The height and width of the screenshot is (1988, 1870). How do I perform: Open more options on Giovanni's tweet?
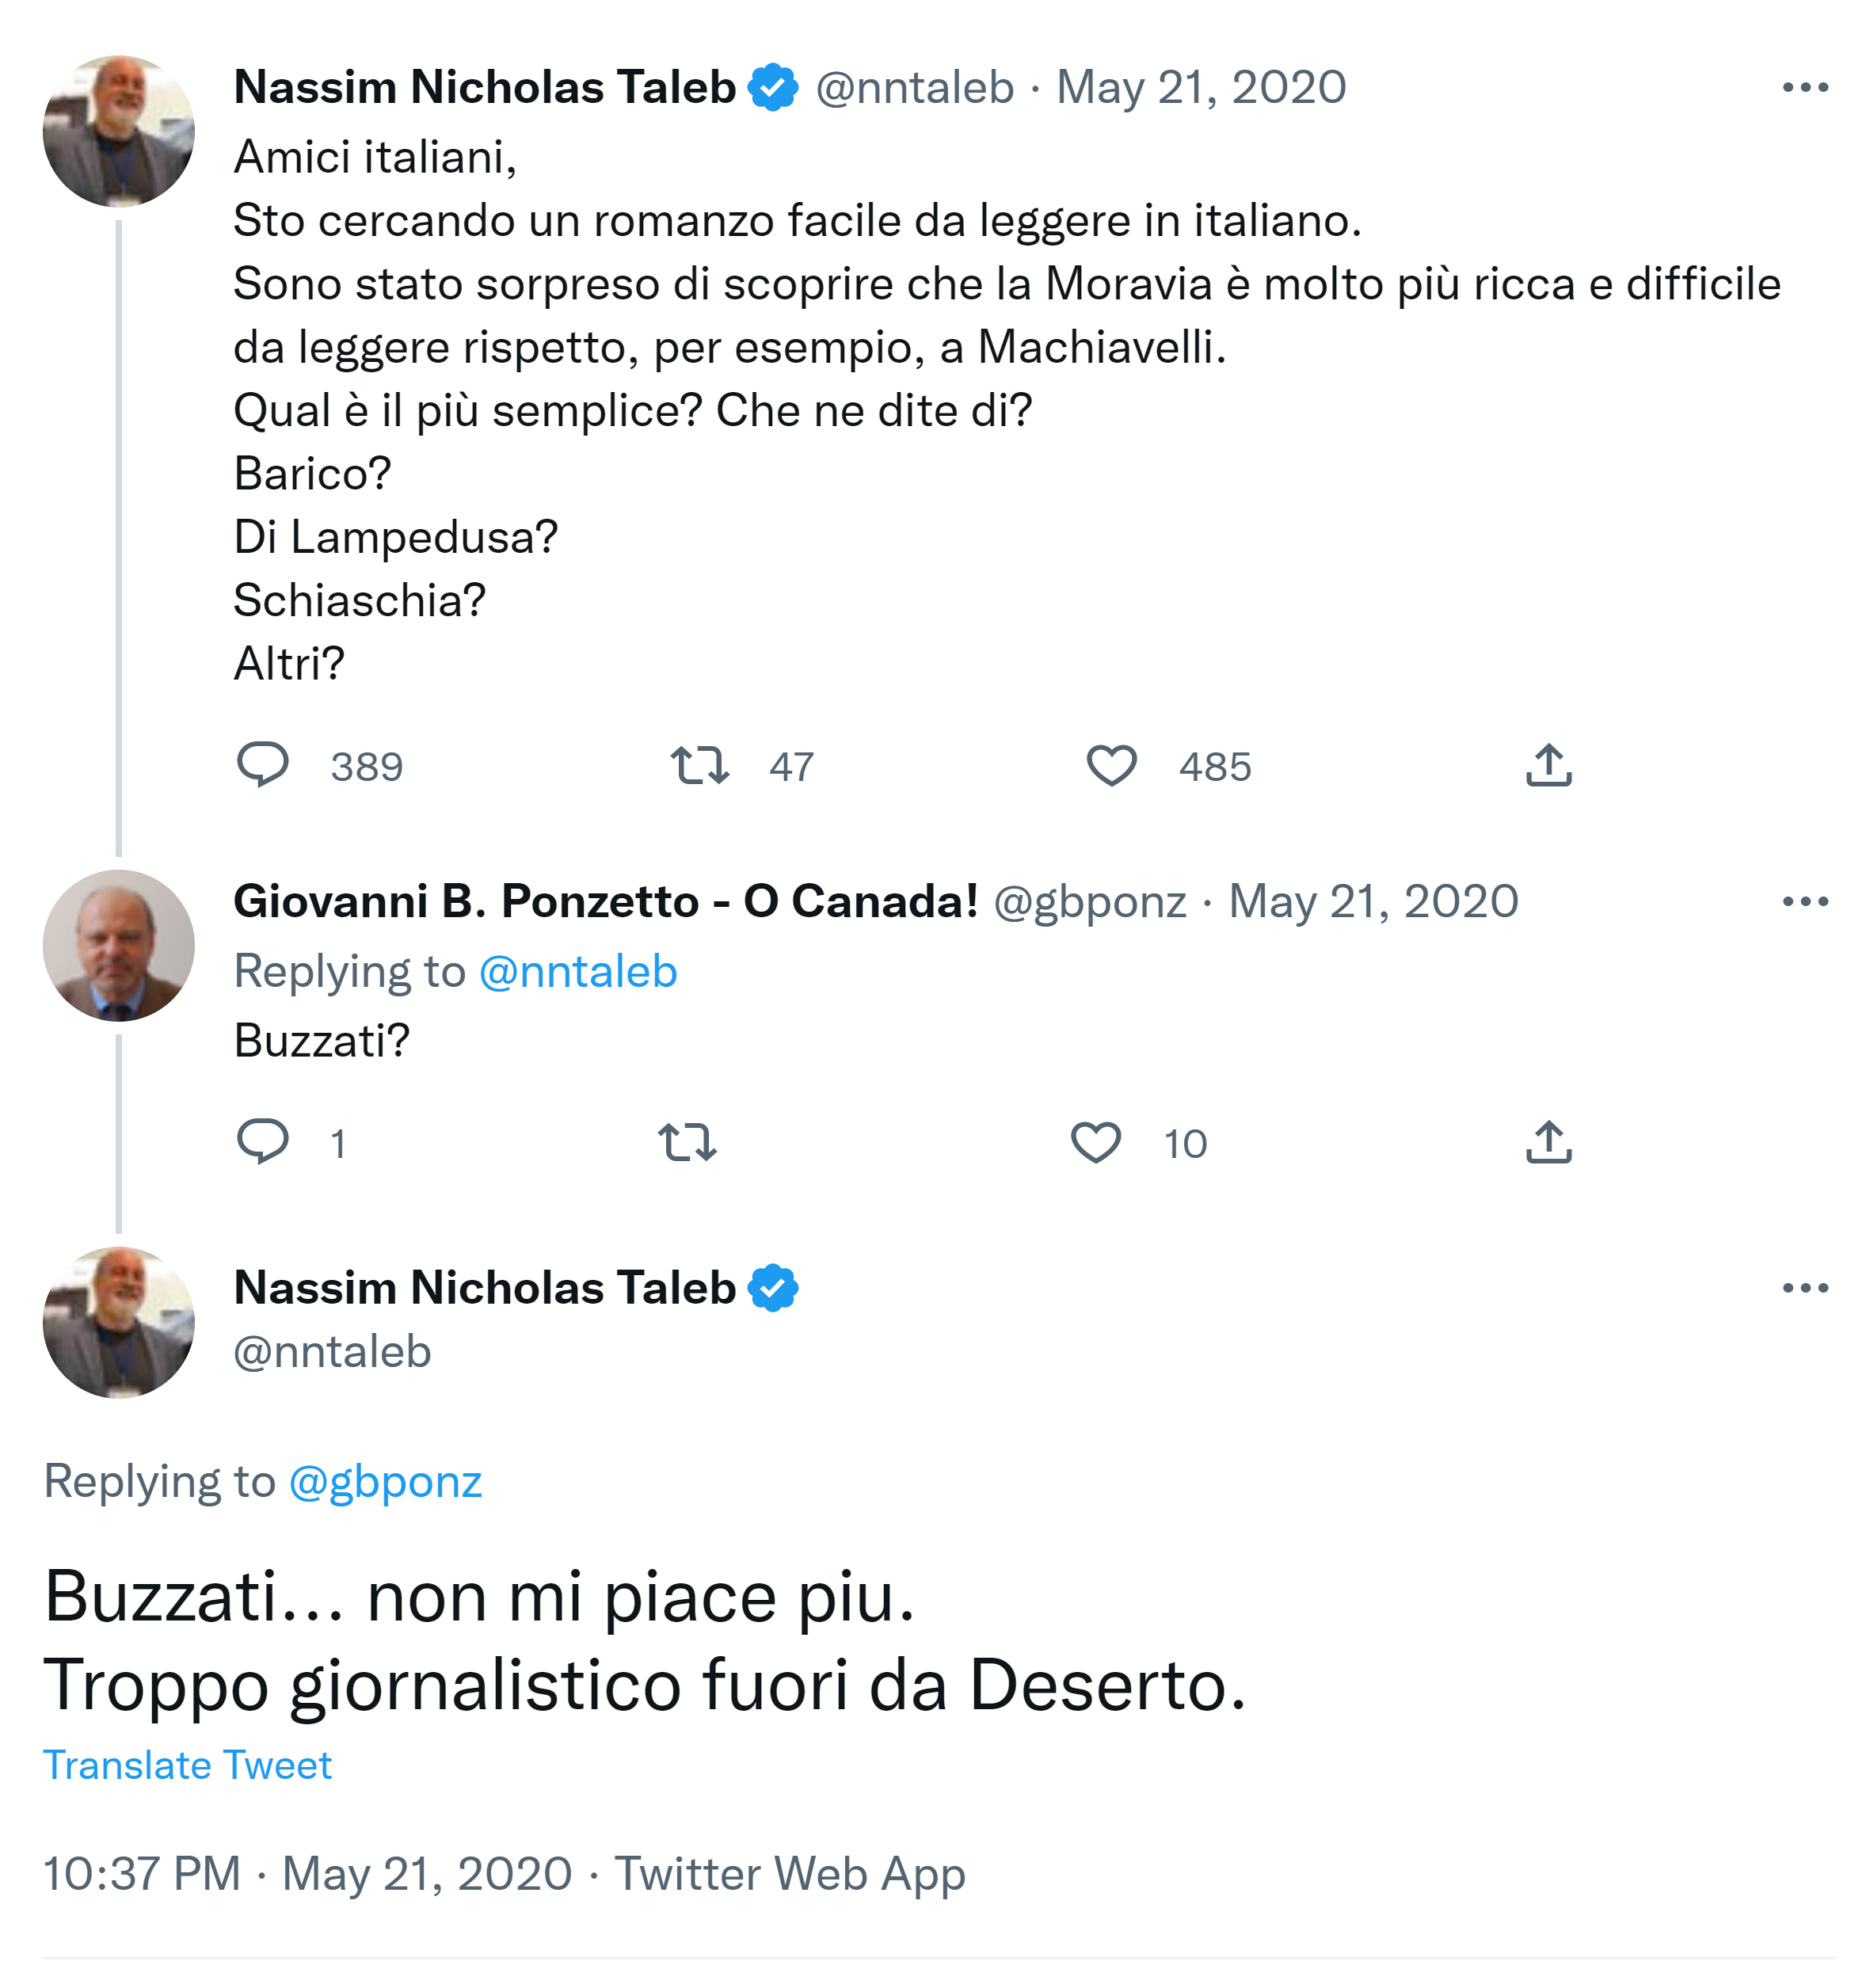tap(1805, 902)
